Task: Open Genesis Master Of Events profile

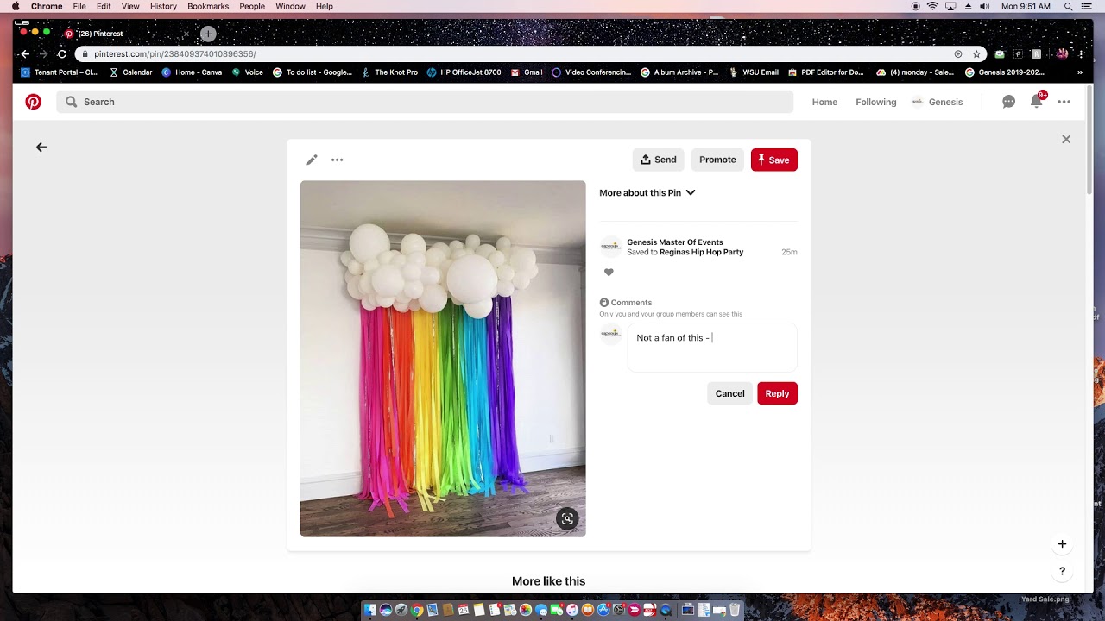Action: (675, 242)
